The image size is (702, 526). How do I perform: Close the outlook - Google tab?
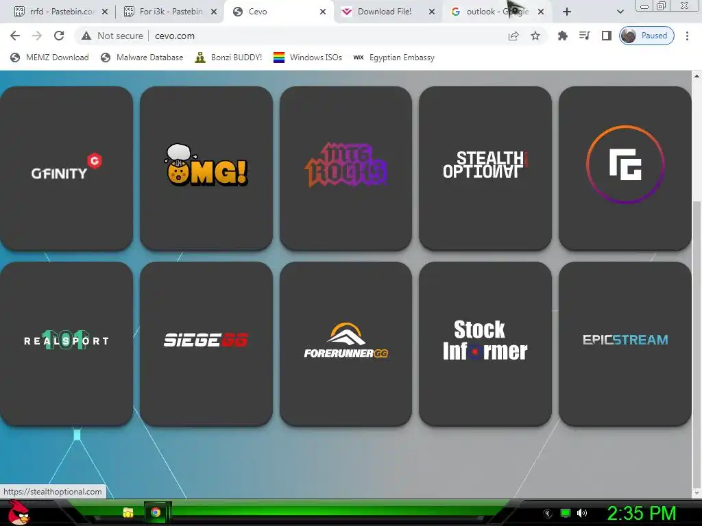click(x=541, y=12)
